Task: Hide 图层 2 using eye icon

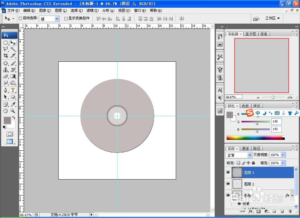Action: [228, 184]
